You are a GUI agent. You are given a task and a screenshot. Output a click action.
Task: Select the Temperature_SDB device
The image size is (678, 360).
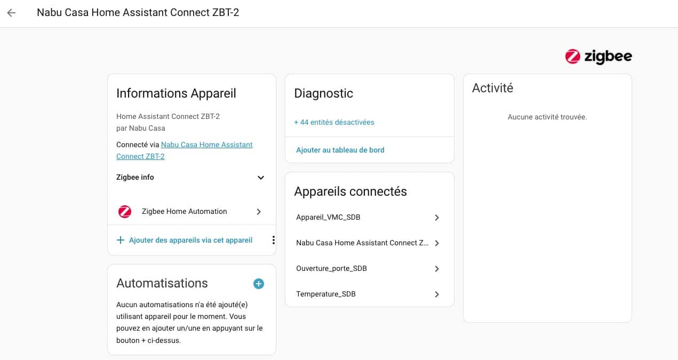coord(326,294)
